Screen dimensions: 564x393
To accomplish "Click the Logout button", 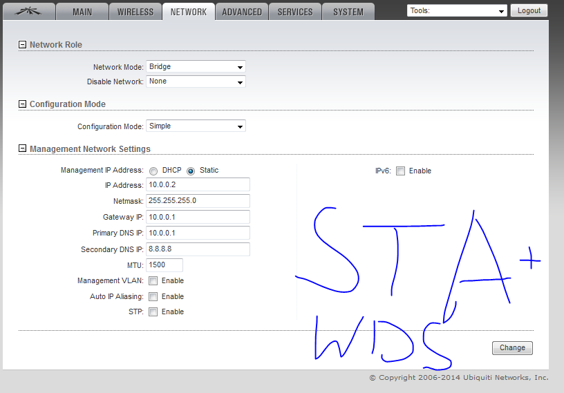I will [529, 11].
